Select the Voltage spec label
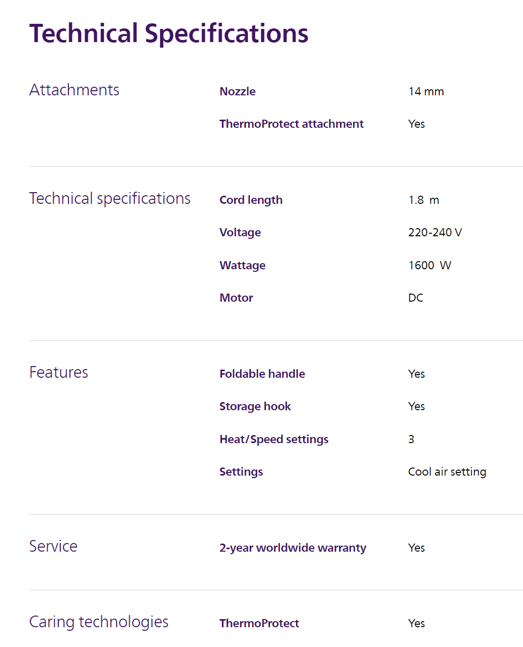523x647 pixels. coord(240,232)
